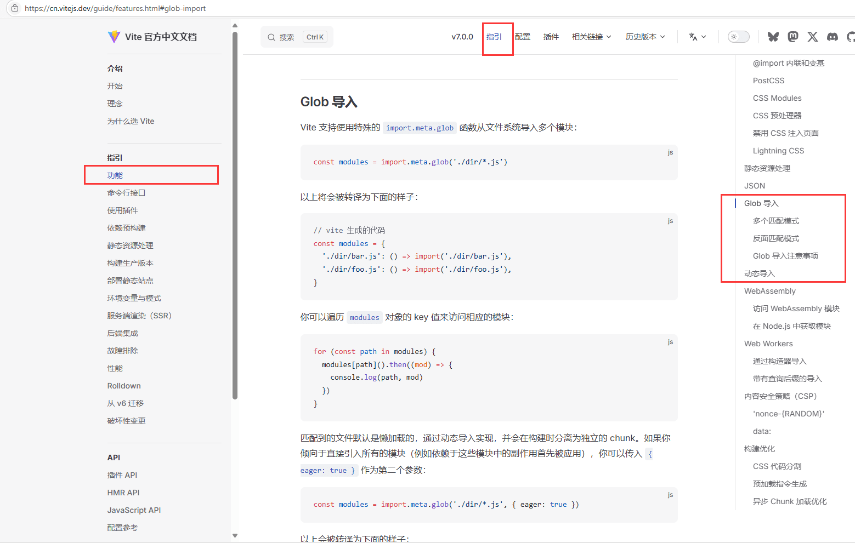Open sidebar item 故障排除
The image size is (855, 543).
click(123, 351)
